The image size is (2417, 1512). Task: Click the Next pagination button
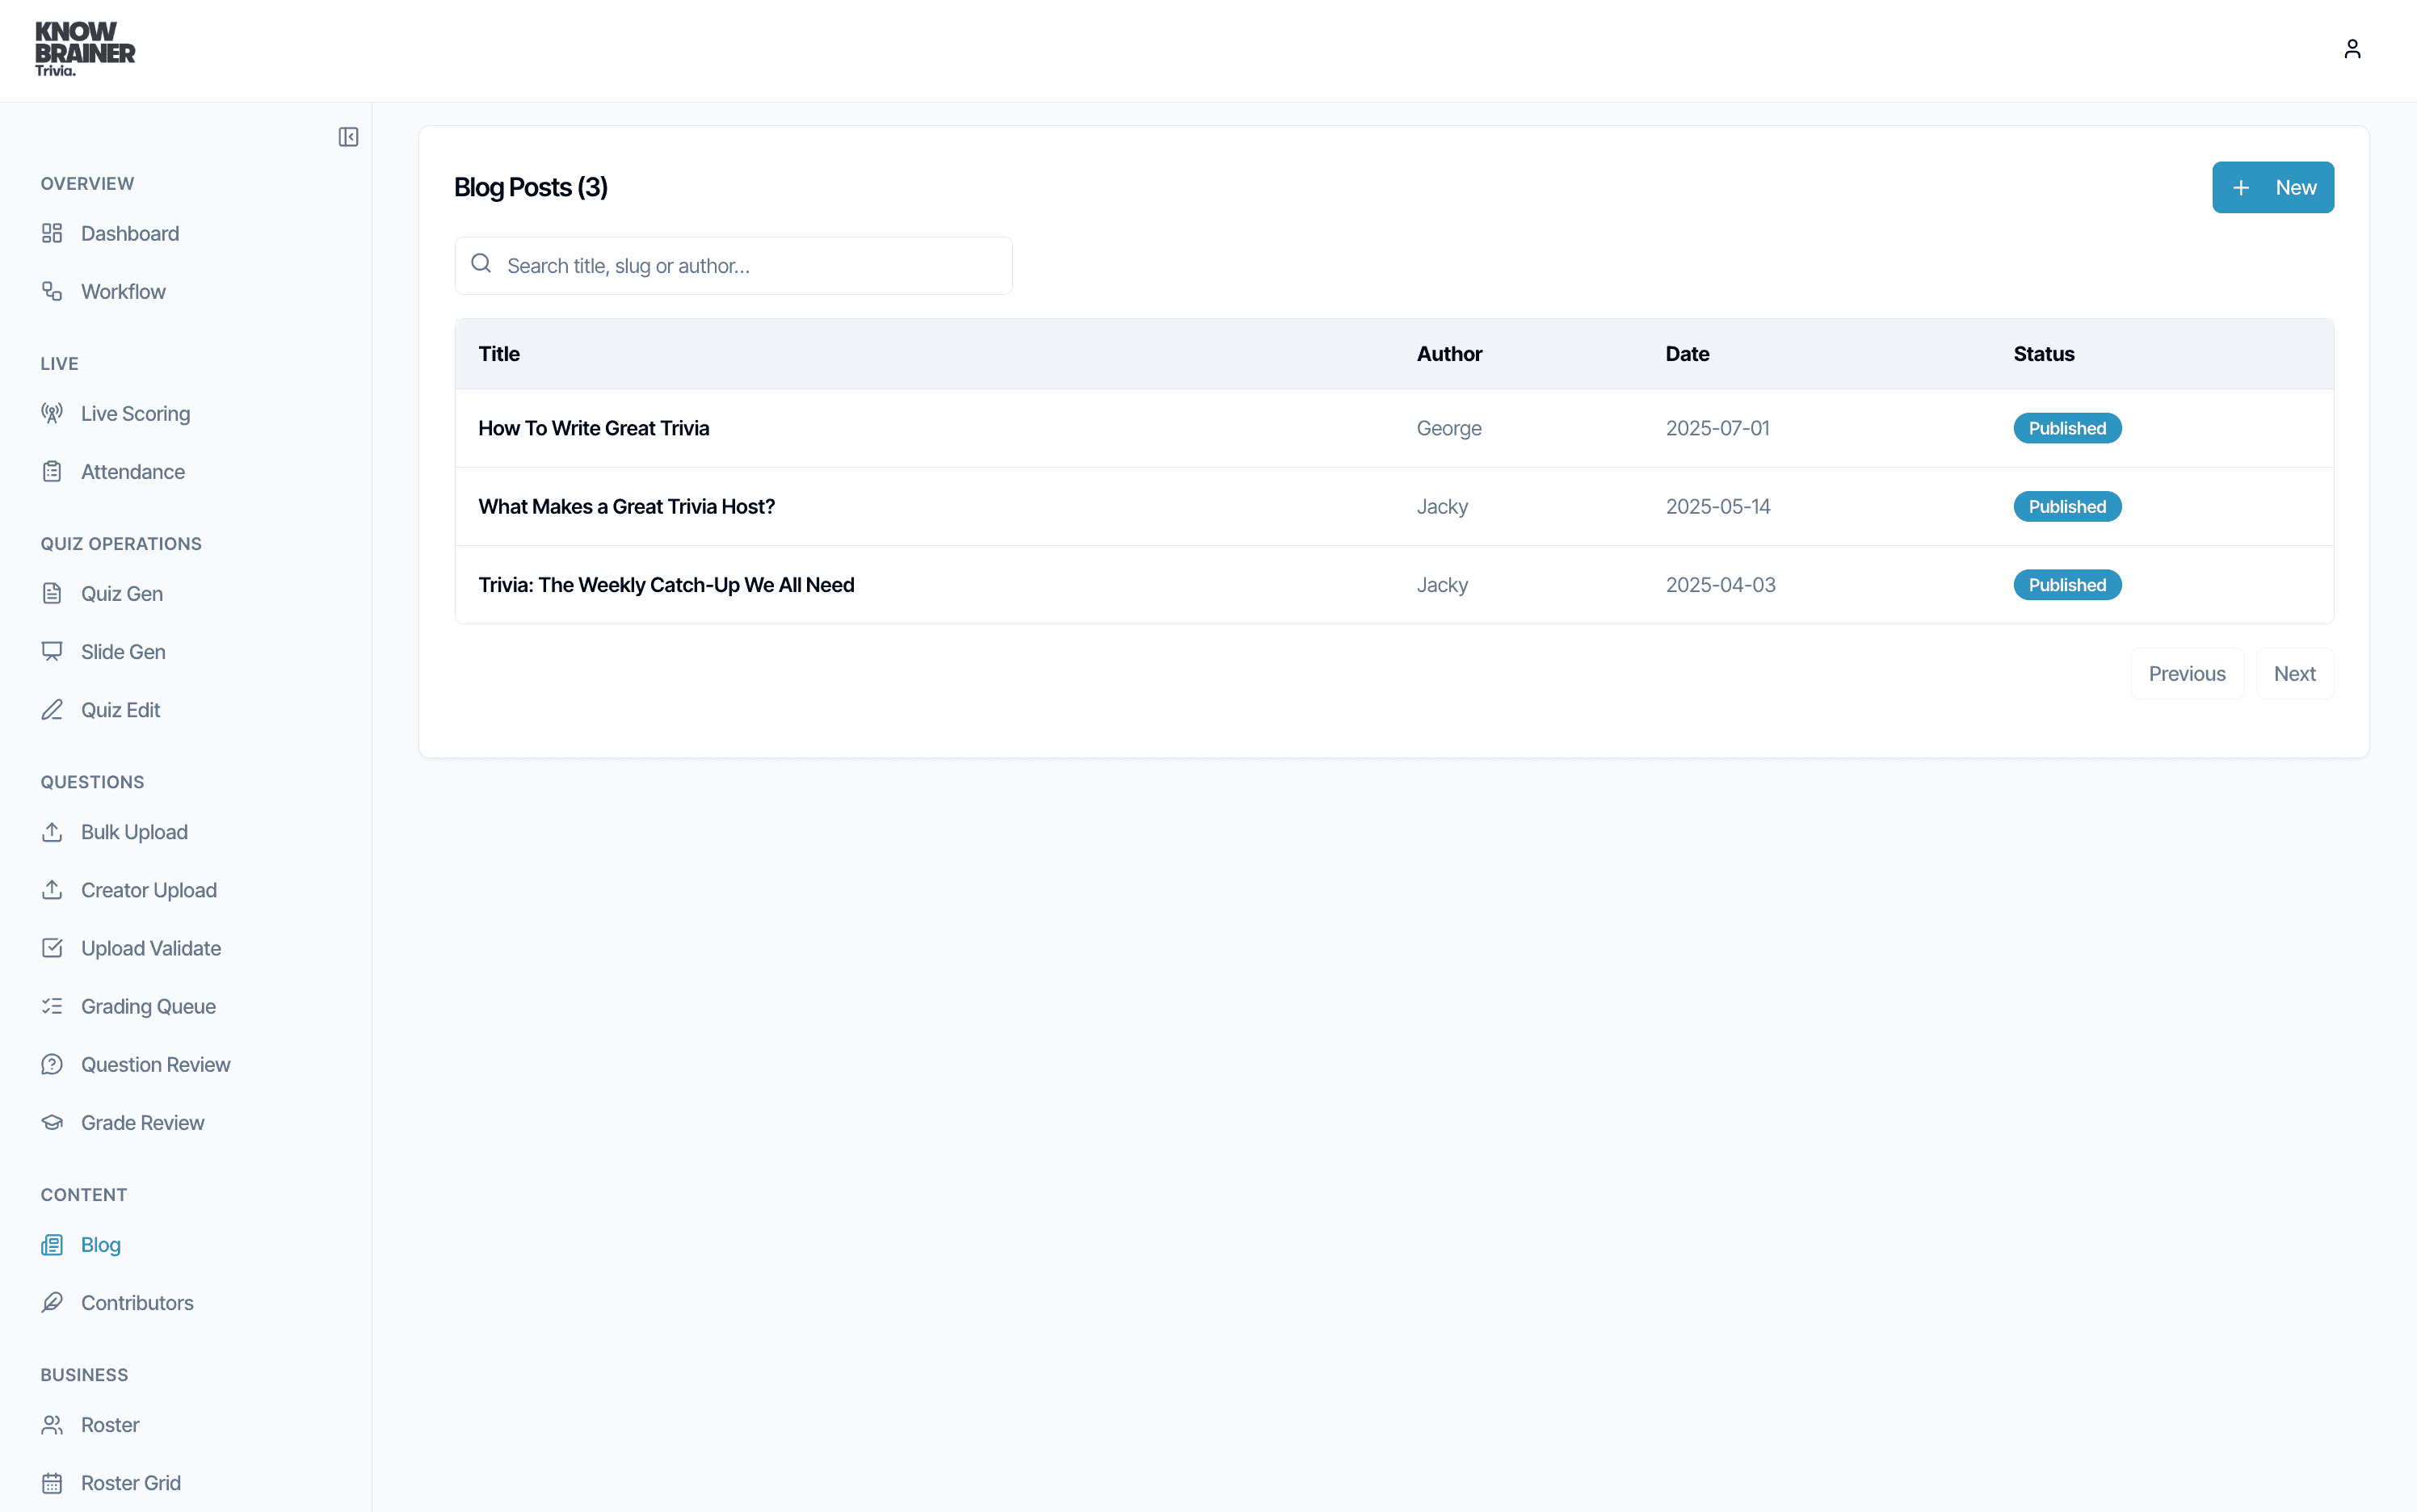coord(2294,673)
